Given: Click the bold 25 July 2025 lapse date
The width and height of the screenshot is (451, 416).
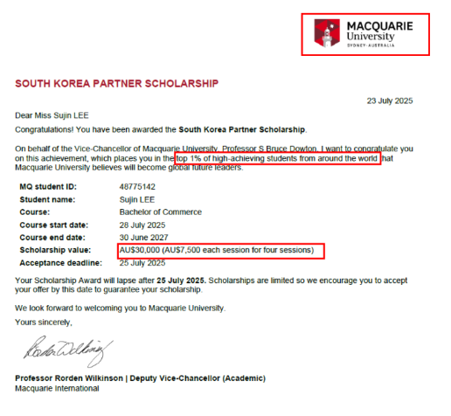Looking at the screenshot, I should (x=181, y=281).
